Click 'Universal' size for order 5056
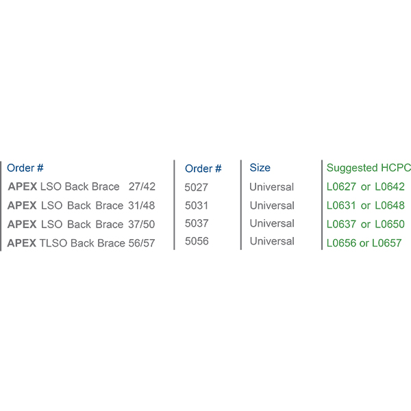Image resolution: width=411 pixels, height=411 pixels. pos(272,241)
